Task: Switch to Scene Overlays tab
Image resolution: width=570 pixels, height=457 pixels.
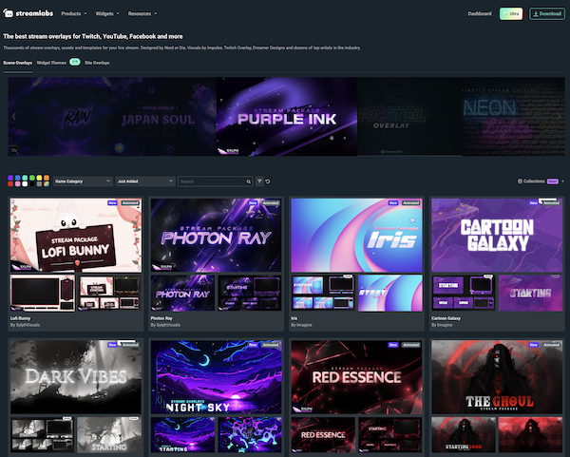Action: (x=17, y=63)
